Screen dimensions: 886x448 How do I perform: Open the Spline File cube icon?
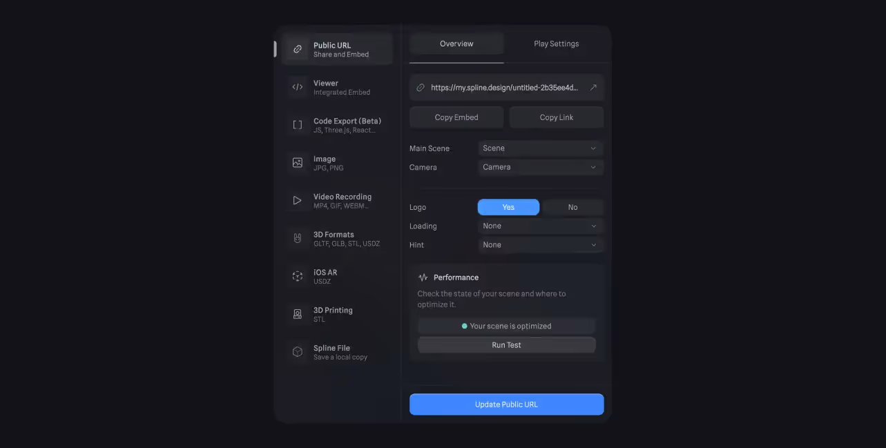point(298,352)
